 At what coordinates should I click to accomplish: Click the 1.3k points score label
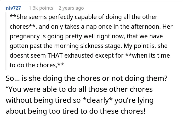pos(41,8)
